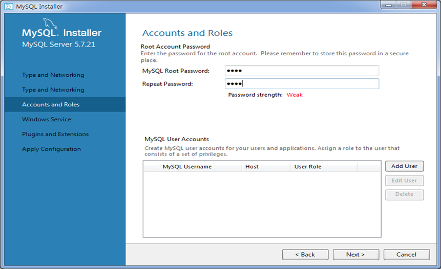Go back with the < Back button
The width and height of the screenshot is (441, 269).
coord(305,254)
